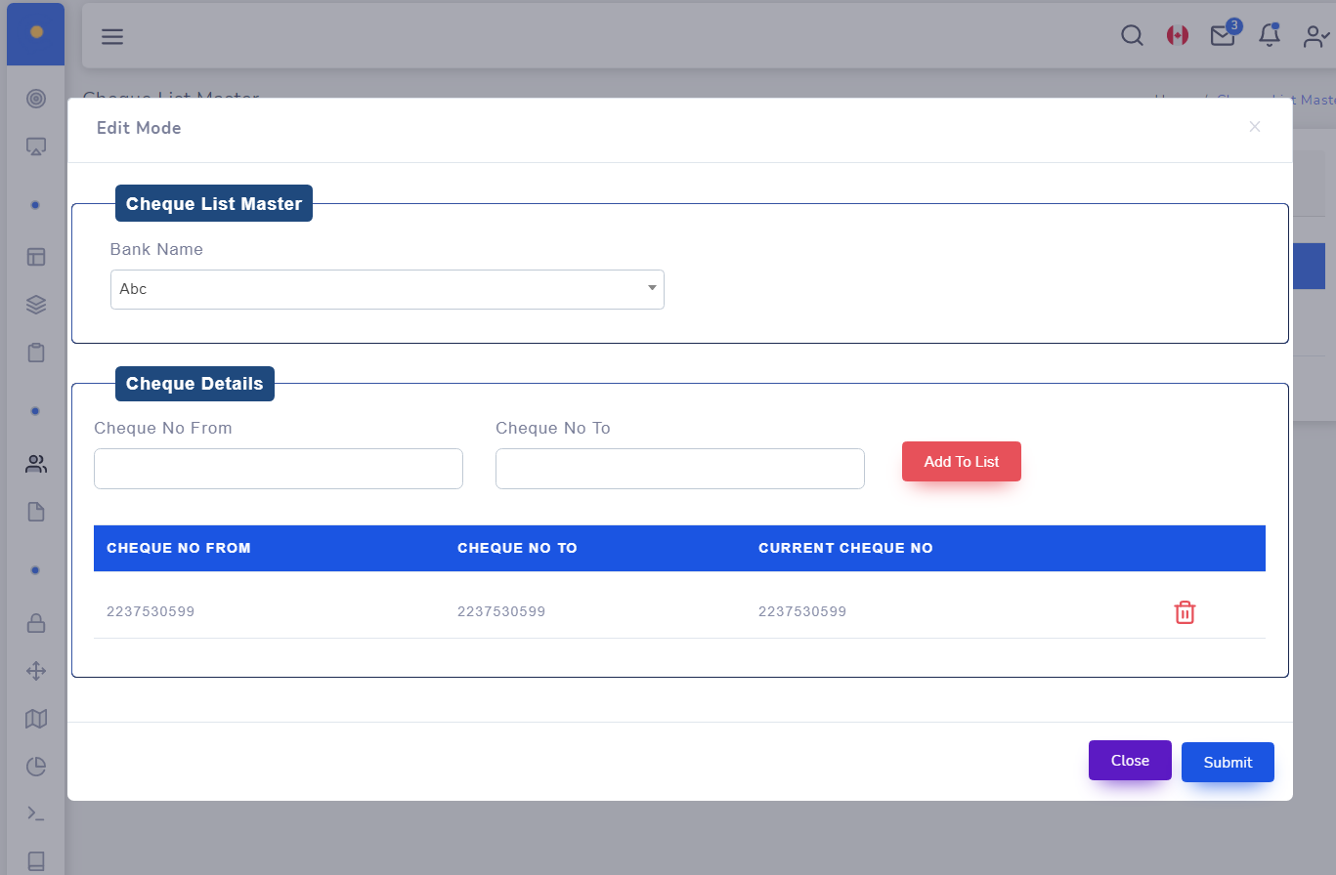Open the sidebar map icon
The image size is (1336, 875).
pos(36,719)
